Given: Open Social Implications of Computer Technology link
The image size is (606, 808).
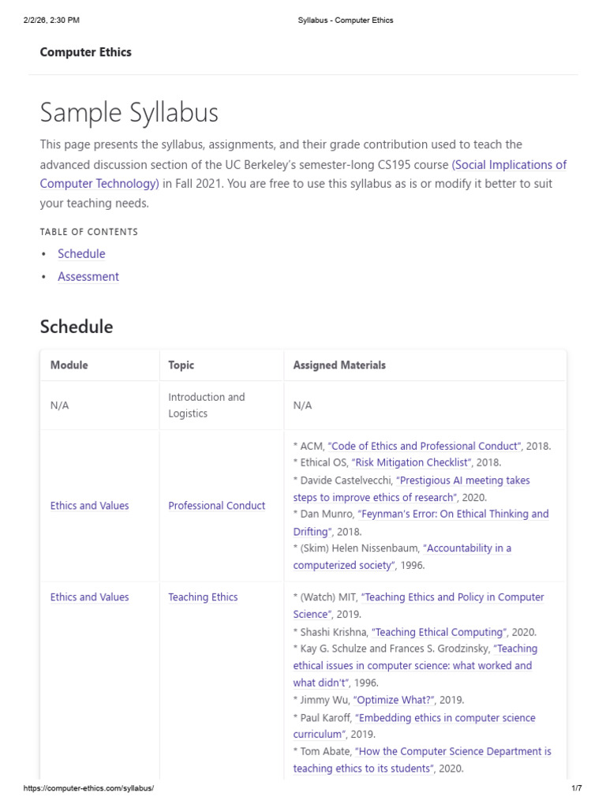Looking at the screenshot, I should click(x=509, y=165).
